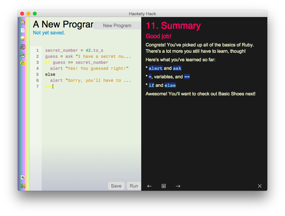Open the lesson table of contents icon

pos(164,186)
